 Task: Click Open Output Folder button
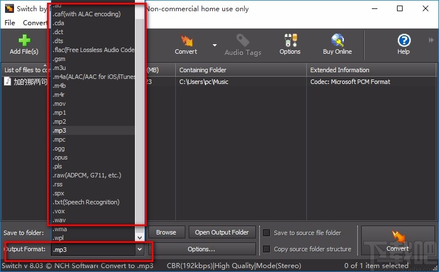point(222,232)
